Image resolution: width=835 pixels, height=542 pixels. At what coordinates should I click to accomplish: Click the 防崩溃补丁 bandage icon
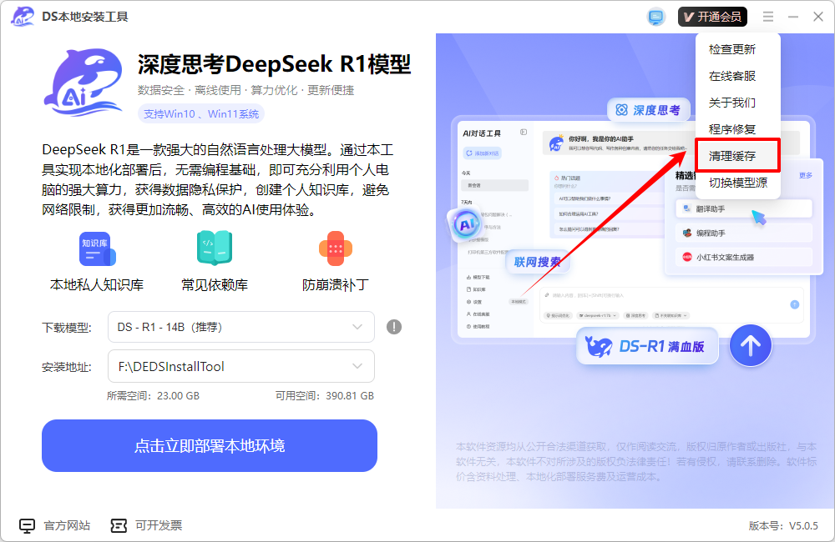coord(336,248)
